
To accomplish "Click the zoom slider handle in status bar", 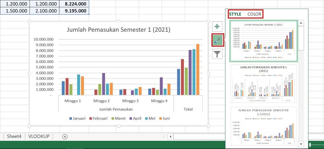I will coord(310,145).
